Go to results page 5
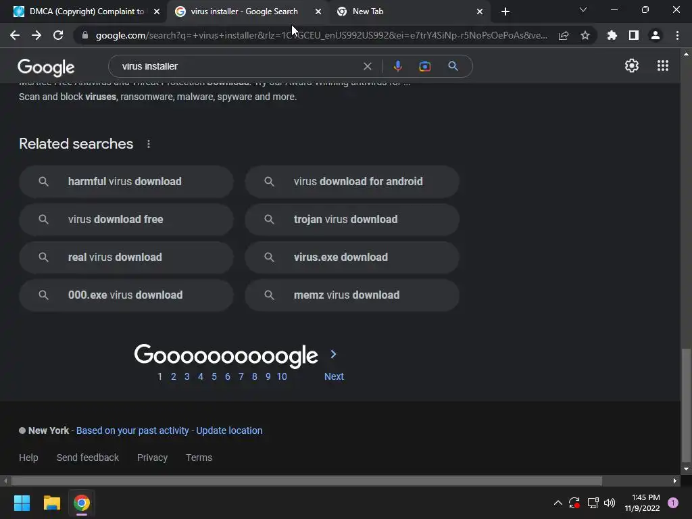692x519 pixels. click(x=214, y=376)
